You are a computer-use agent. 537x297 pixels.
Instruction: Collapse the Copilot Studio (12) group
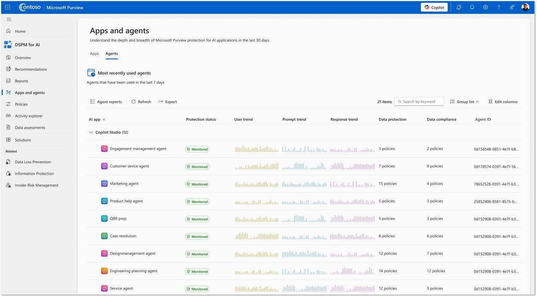pyautogui.click(x=91, y=132)
